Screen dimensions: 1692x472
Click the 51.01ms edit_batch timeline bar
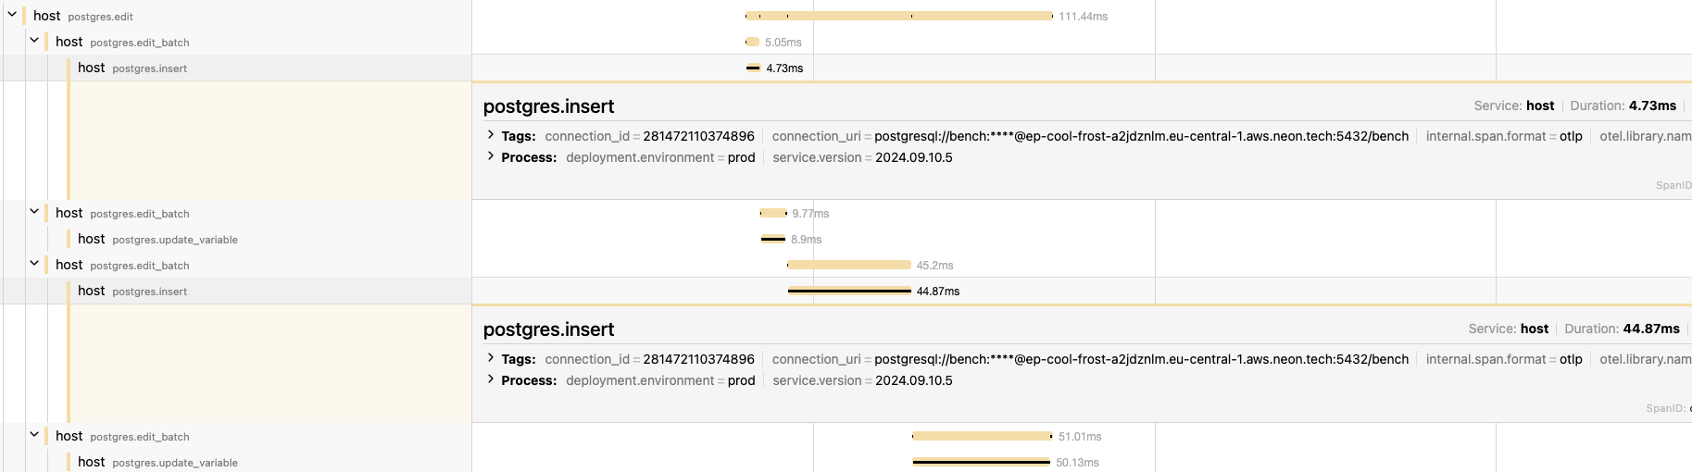[x=982, y=436]
